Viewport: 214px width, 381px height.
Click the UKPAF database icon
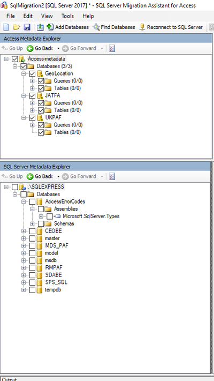[x=40, y=118]
